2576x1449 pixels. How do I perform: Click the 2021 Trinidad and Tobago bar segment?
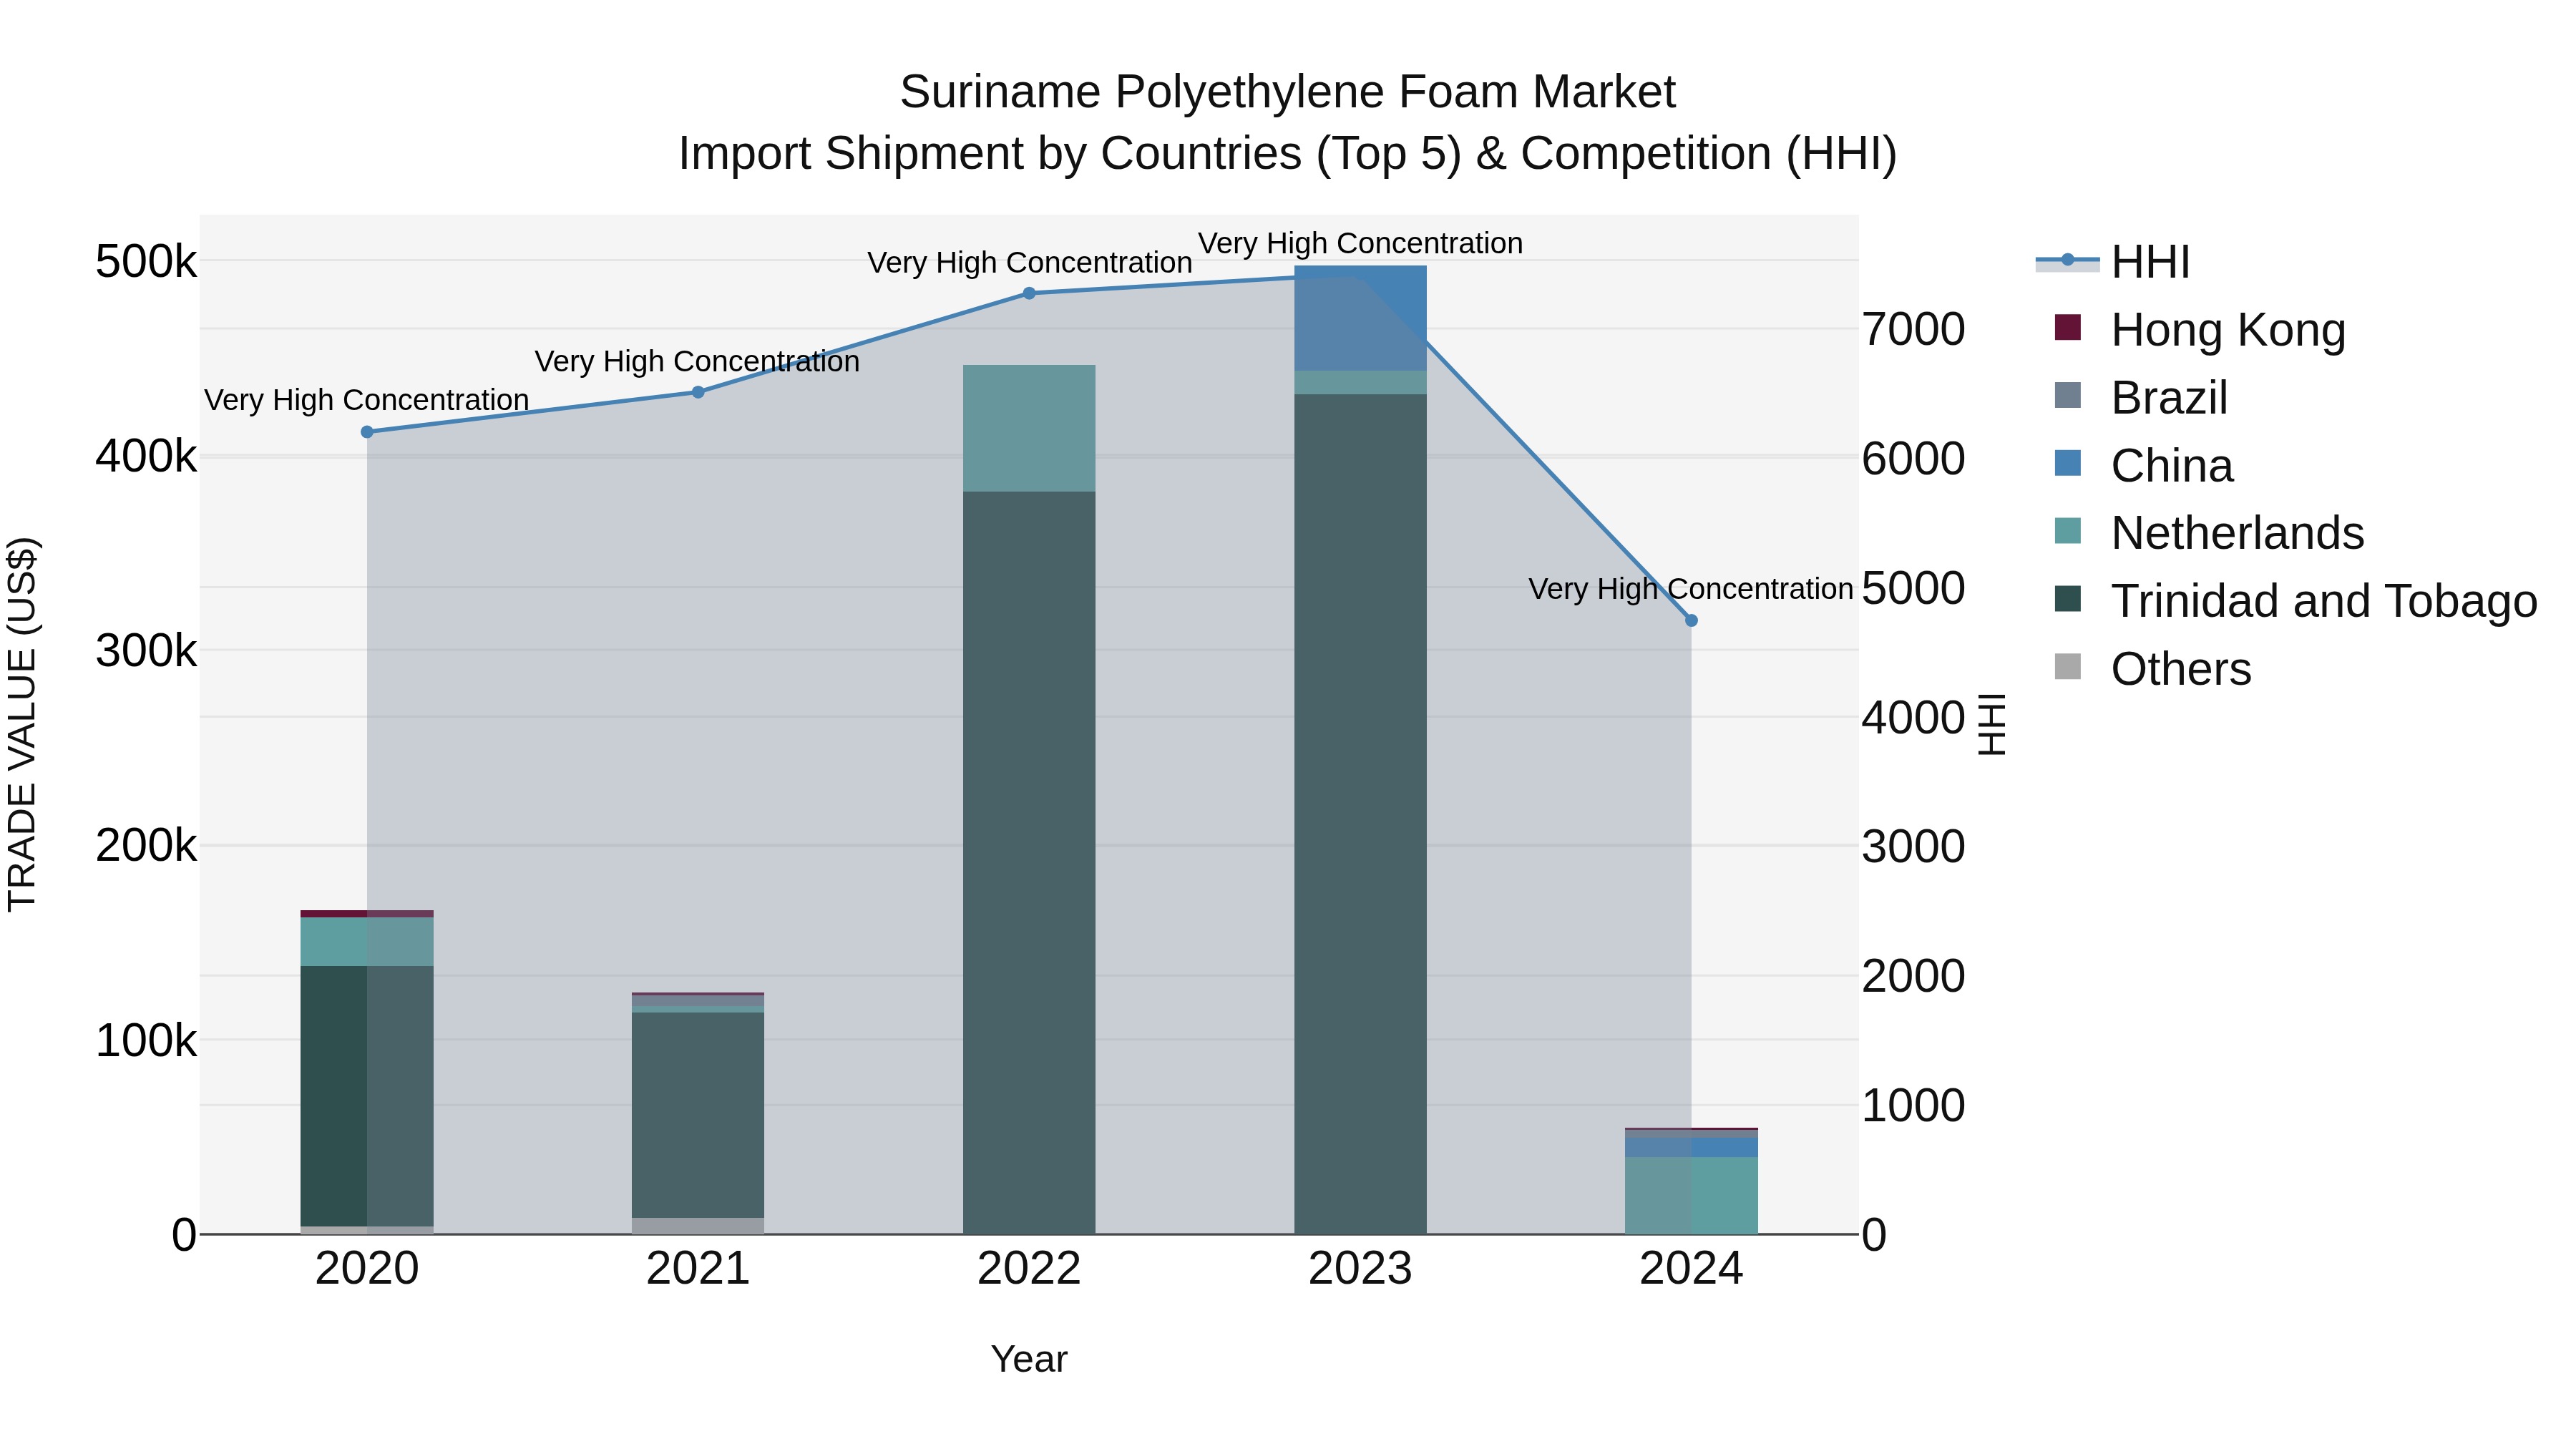click(x=698, y=1115)
